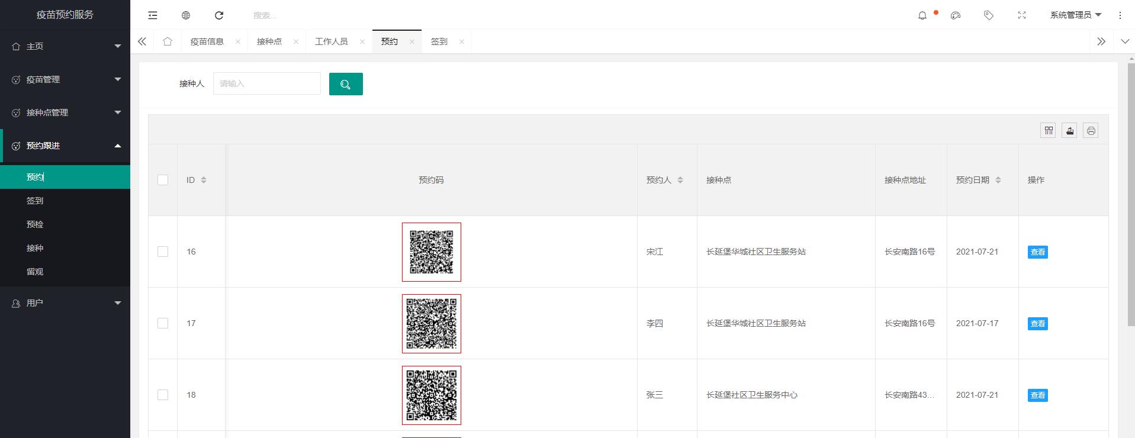Click the refresh icon in the header
This screenshot has width=1135, height=438.
pyautogui.click(x=219, y=15)
